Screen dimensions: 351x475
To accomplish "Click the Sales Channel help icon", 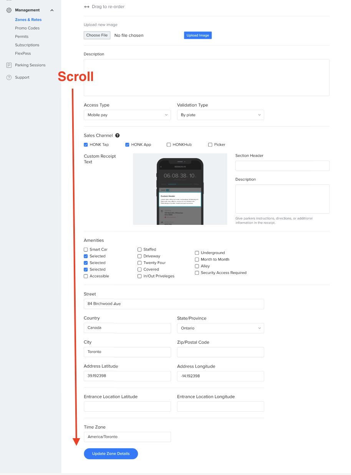I will [x=118, y=135].
